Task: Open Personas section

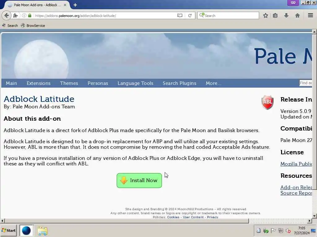Action: tap(98, 83)
